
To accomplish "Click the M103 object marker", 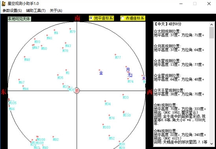I will coord(103,124).
